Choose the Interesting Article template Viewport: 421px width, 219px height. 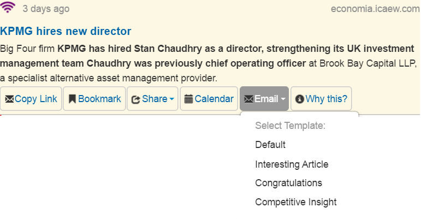tap(292, 164)
